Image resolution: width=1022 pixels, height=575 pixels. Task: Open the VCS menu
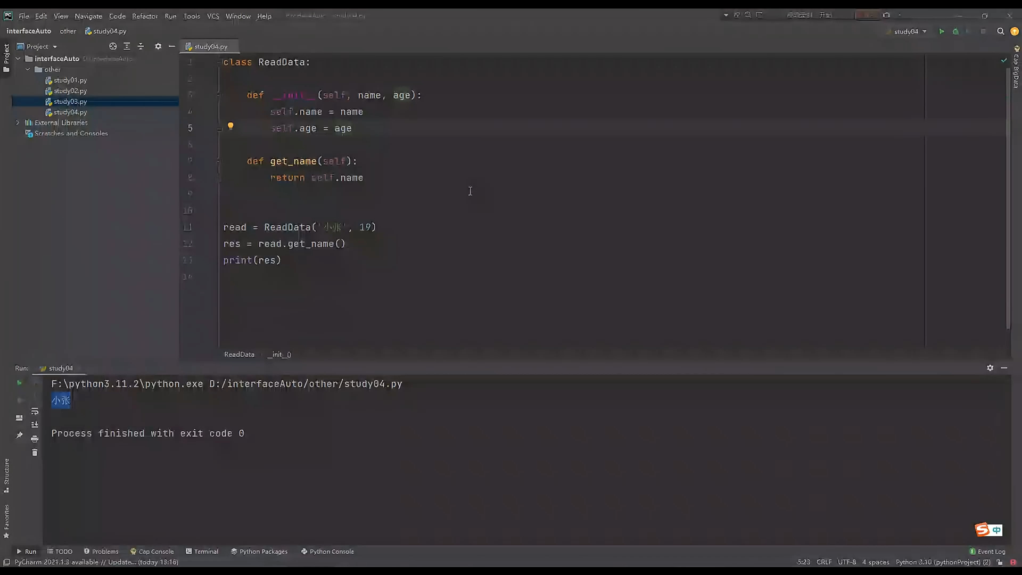213,16
